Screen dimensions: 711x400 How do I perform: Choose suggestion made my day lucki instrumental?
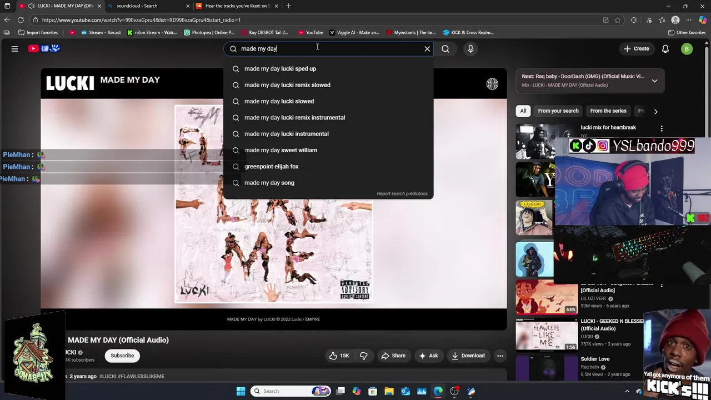(x=328, y=134)
